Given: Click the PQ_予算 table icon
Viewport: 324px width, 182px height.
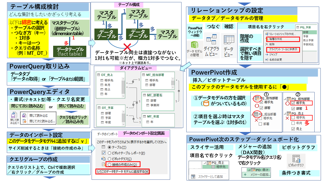Looking at the screenshot, I should (x=298, y=27).
